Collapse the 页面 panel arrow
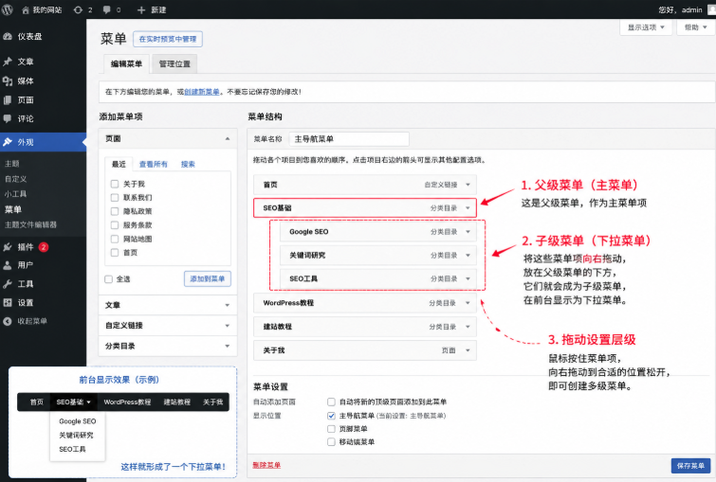This screenshot has height=482, width=716. [228, 138]
